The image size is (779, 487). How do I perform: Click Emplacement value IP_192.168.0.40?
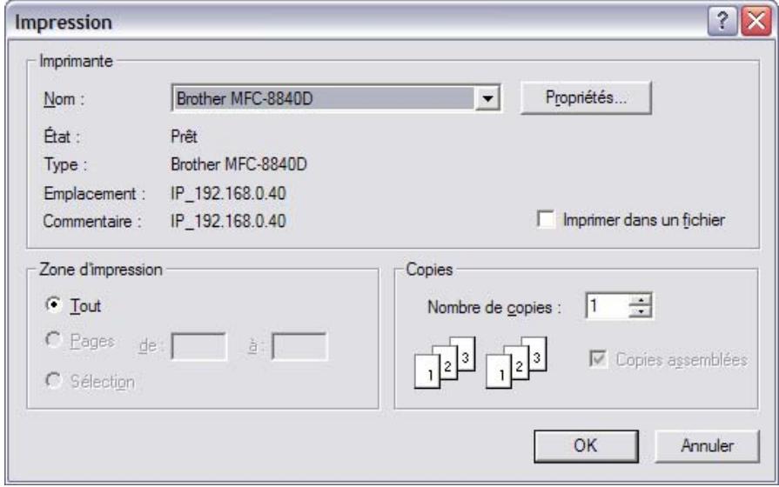tap(229, 193)
